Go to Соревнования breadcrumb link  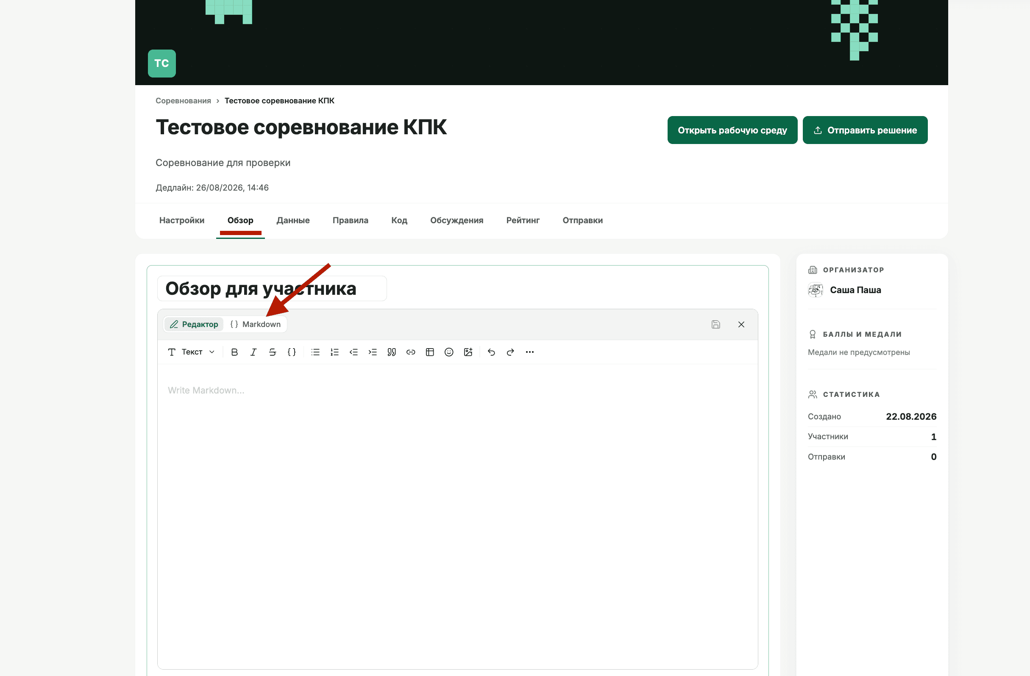click(x=184, y=101)
